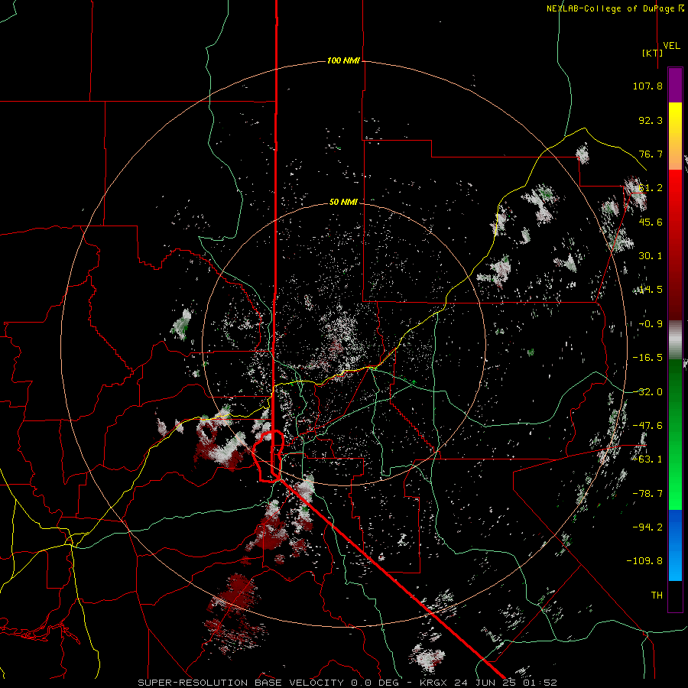Click the -63.1 velocity scale value
Viewport: 688px width, 688px height.
tap(647, 459)
